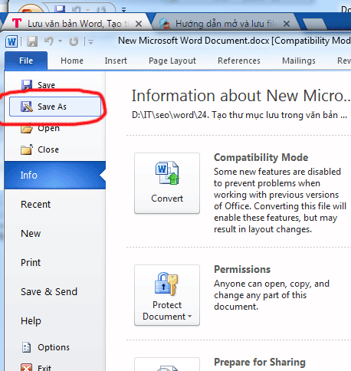Click the Permissions heading
The width and height of the screenshot is (351, 371).
[242, 269]
